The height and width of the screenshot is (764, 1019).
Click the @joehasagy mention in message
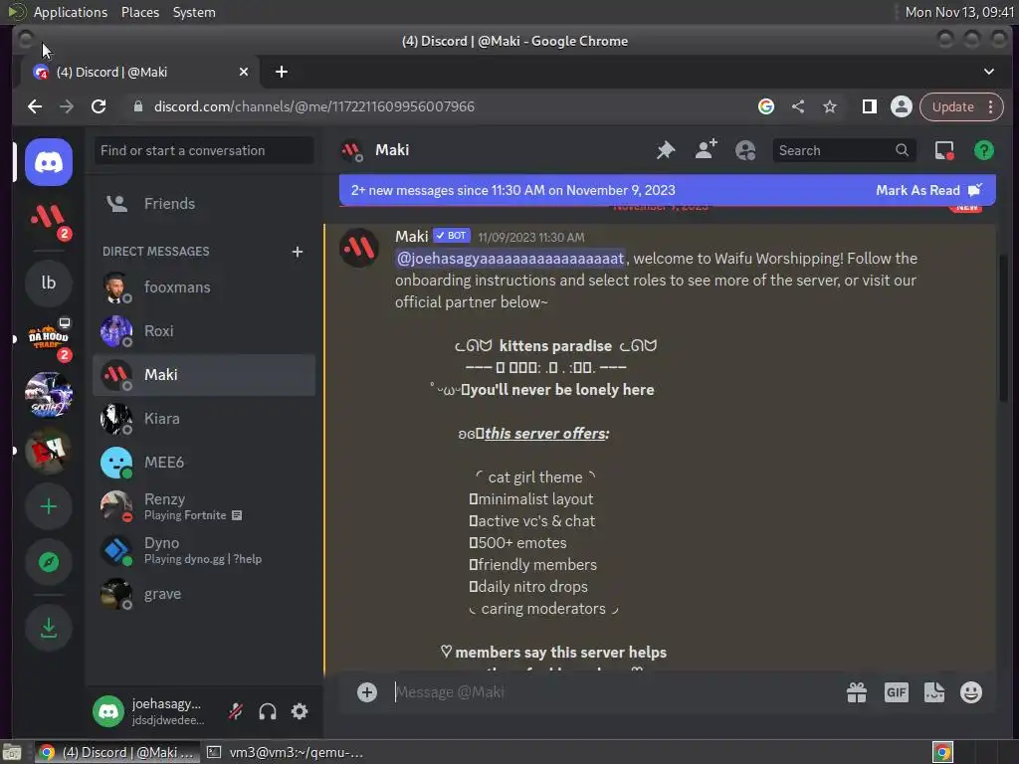510,259
